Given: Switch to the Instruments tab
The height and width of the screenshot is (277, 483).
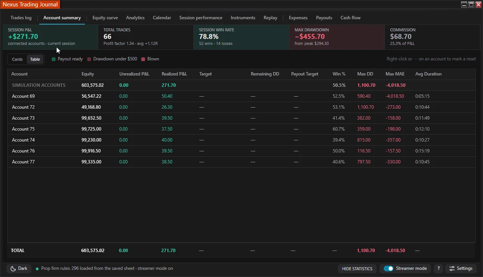Looking at the screenshot, I should click(243, 18).
